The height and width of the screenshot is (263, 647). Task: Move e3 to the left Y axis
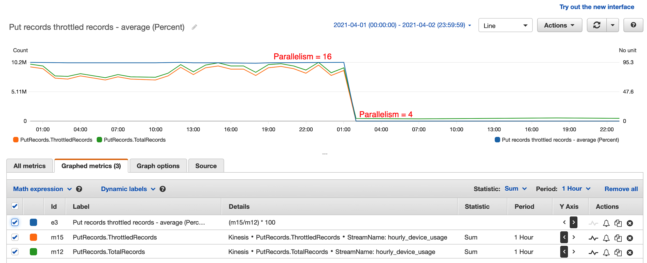(564, 222)
